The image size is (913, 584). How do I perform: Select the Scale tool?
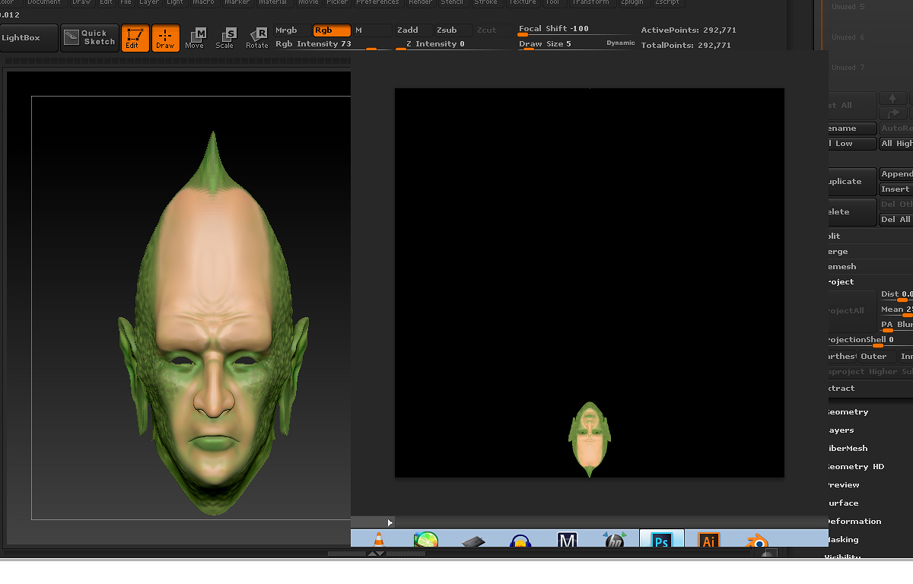225,38
